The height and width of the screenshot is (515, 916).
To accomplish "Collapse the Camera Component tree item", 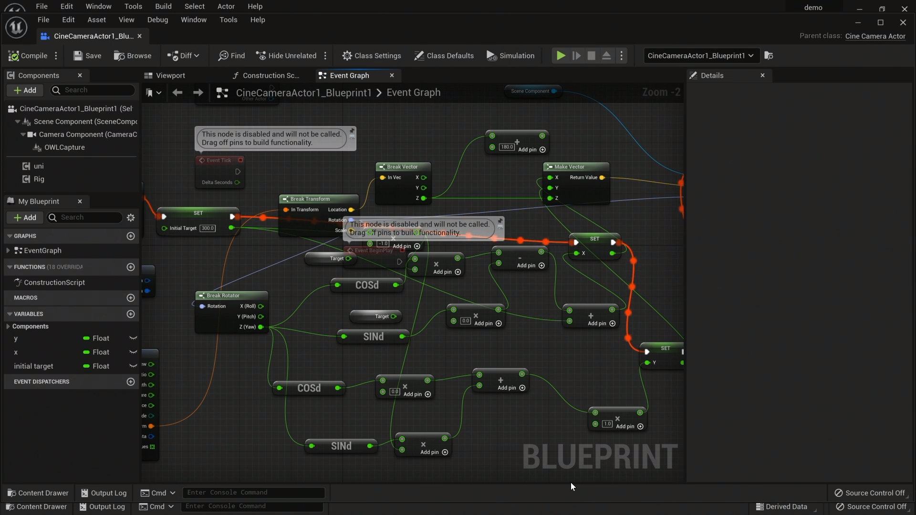I will [23, 134].
